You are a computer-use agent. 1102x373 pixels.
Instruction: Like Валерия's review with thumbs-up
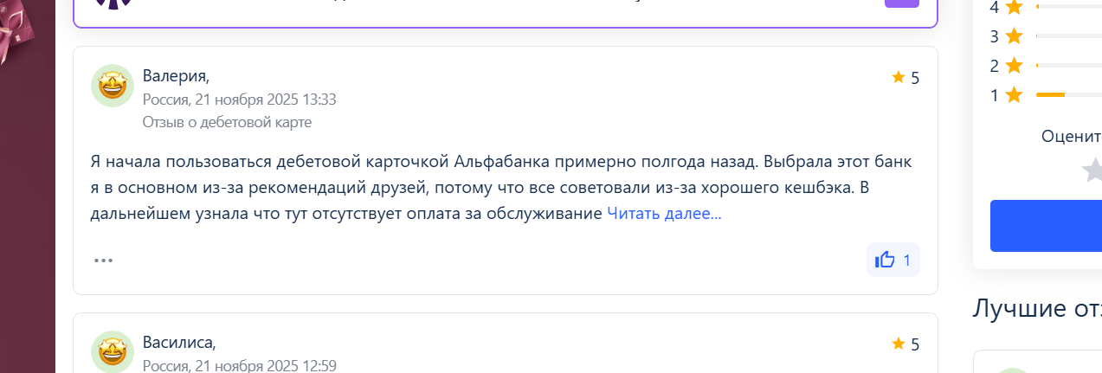click(x=893, y=260)
